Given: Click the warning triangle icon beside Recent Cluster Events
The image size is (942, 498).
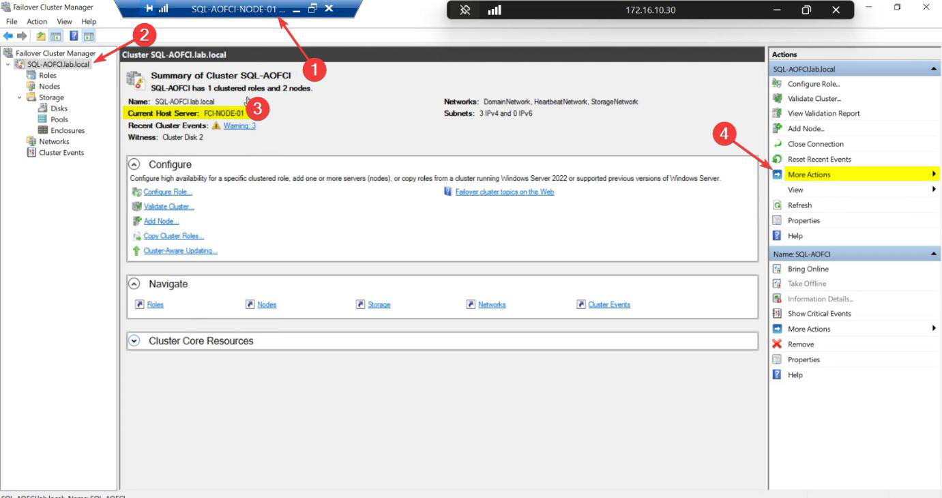Looking at the screenshot, I should [x=216, y=126].
